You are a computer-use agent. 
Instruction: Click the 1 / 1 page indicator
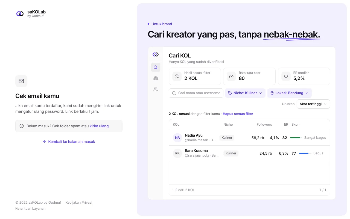pyautogui.click(x=323, y=190)
